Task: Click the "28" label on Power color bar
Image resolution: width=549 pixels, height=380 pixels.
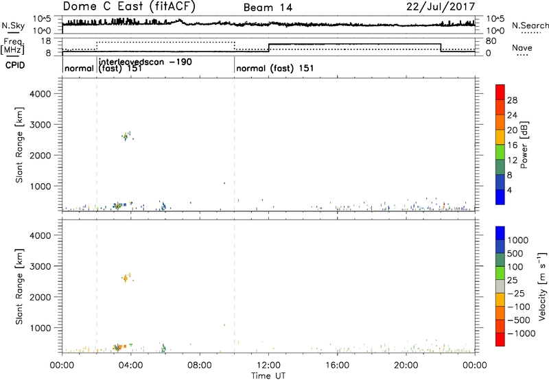Action: (512, 100)
